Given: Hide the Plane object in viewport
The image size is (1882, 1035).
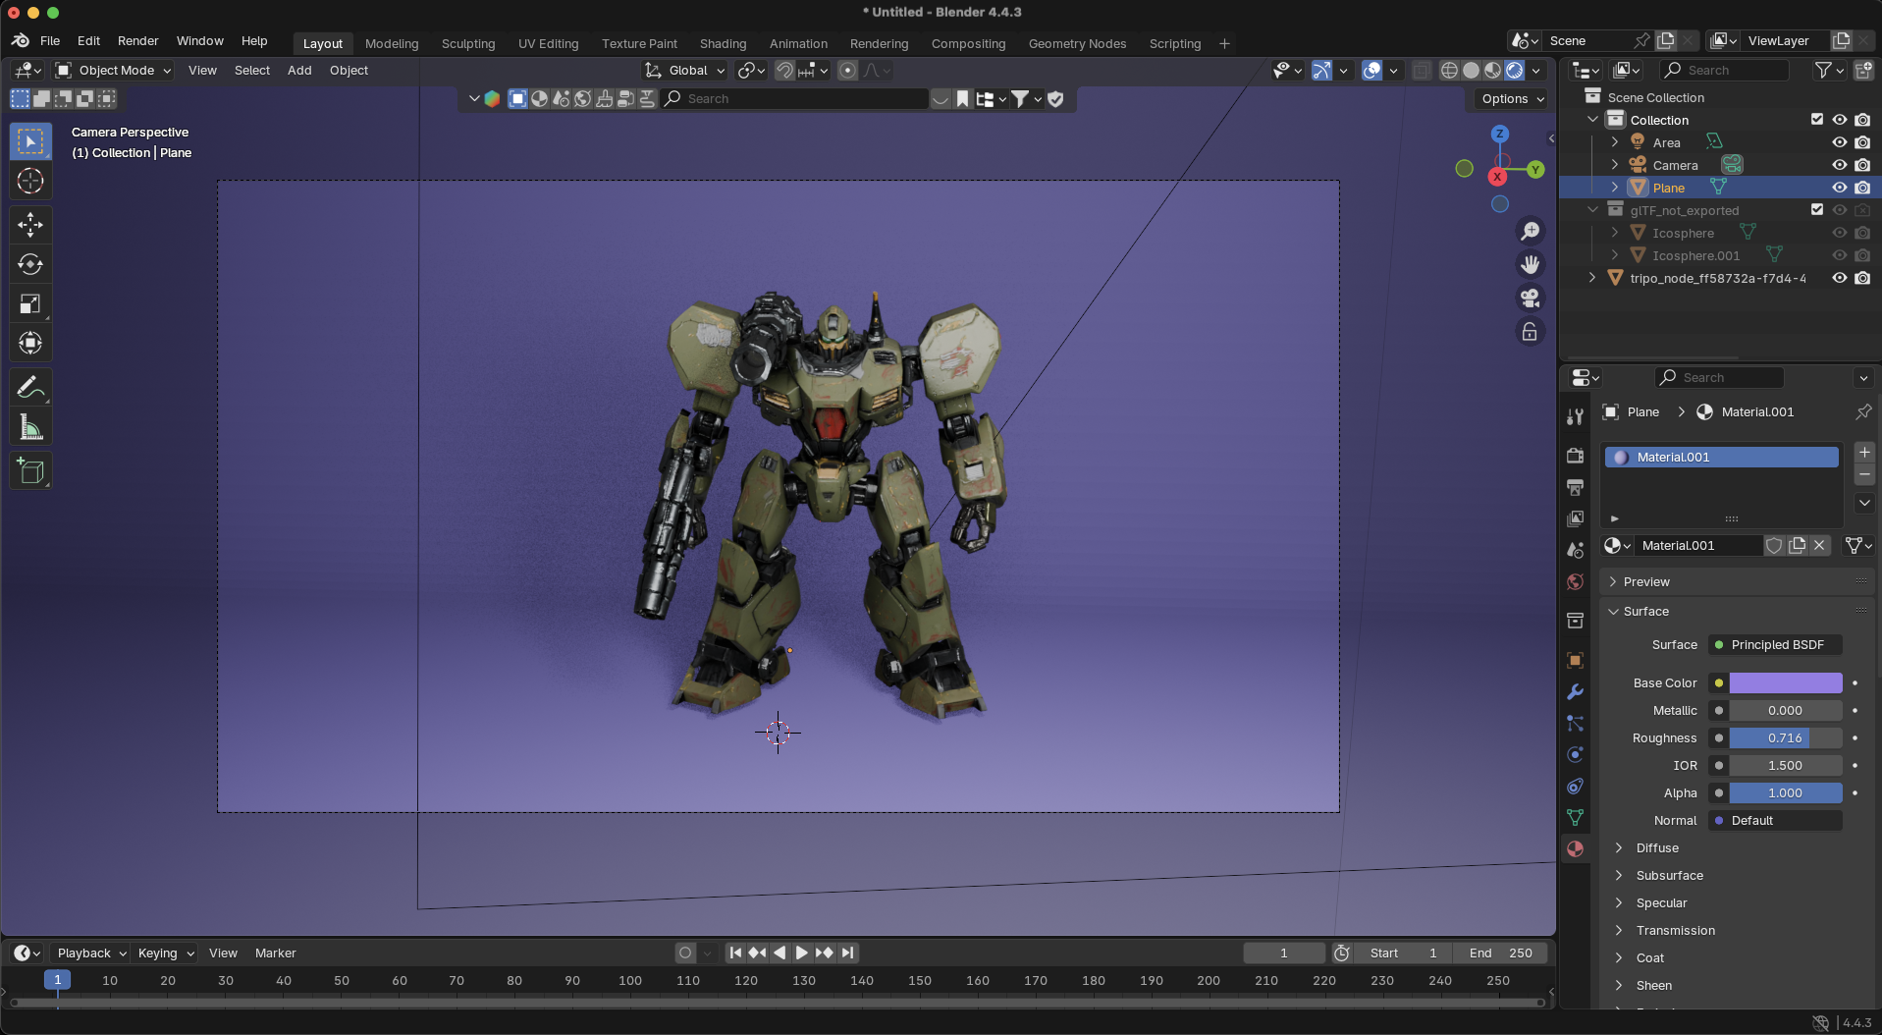Looking at the screenshot, I should click(1839, 188).
